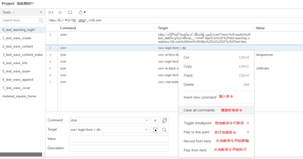
Task: Open 6_test_ware_append test
Action: click(x=23, y=80)
